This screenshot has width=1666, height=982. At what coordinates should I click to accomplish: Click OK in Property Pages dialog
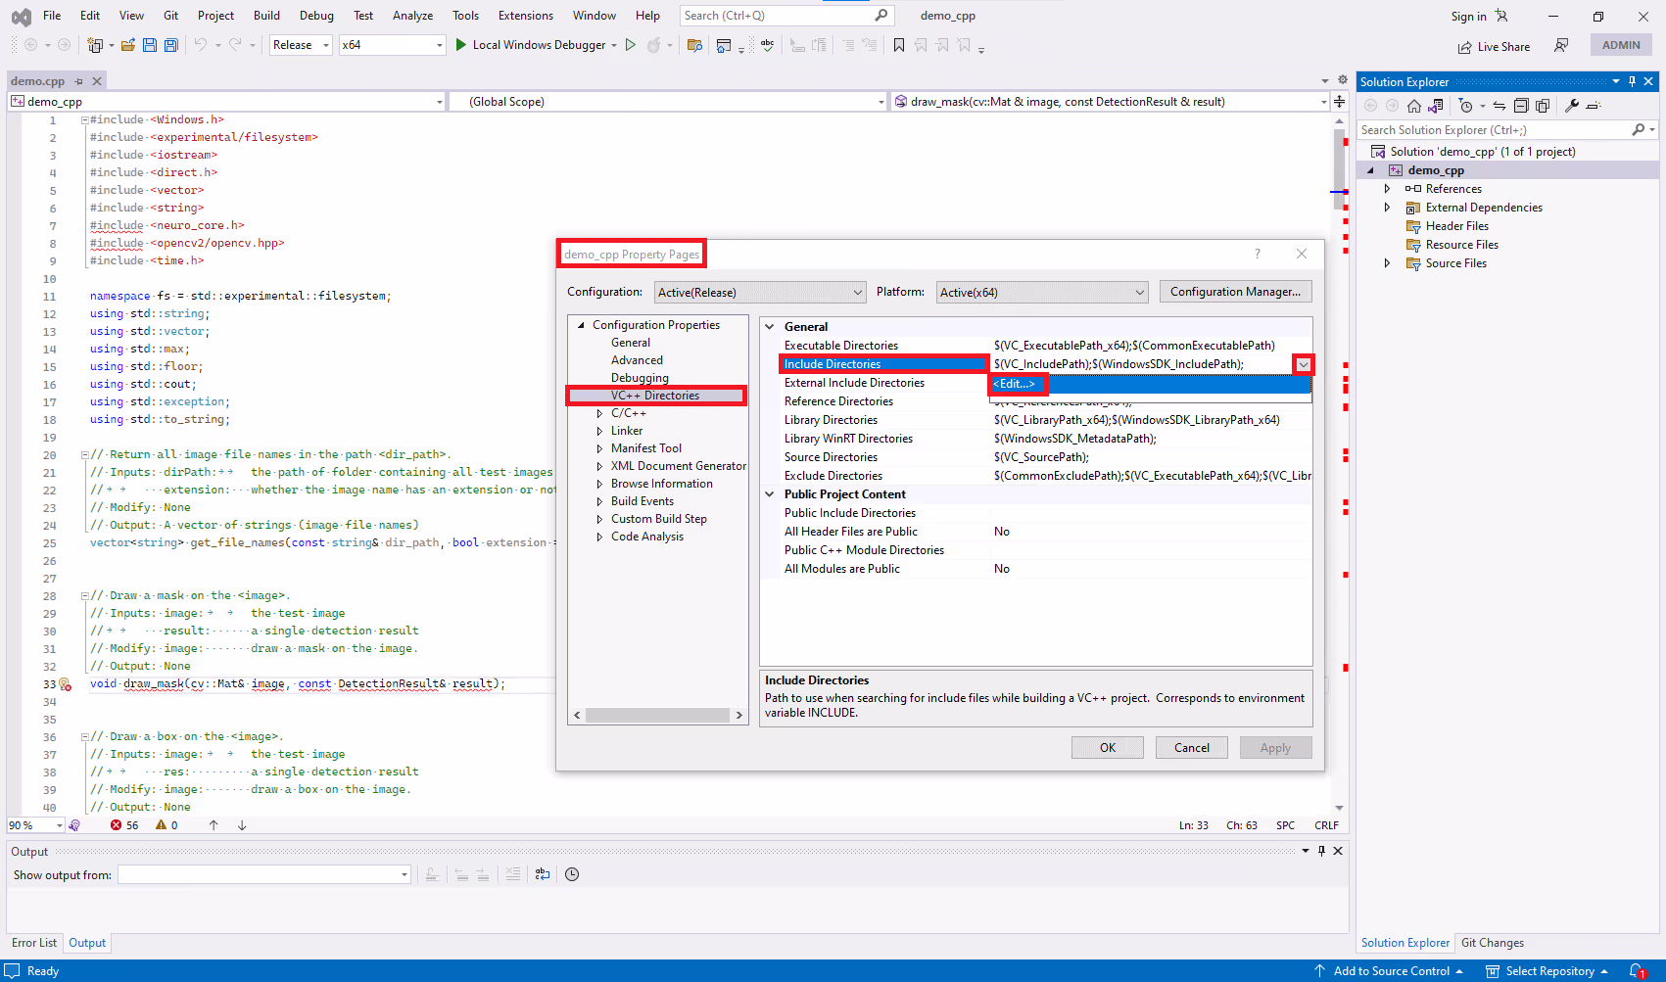(x=1108, y=748)
